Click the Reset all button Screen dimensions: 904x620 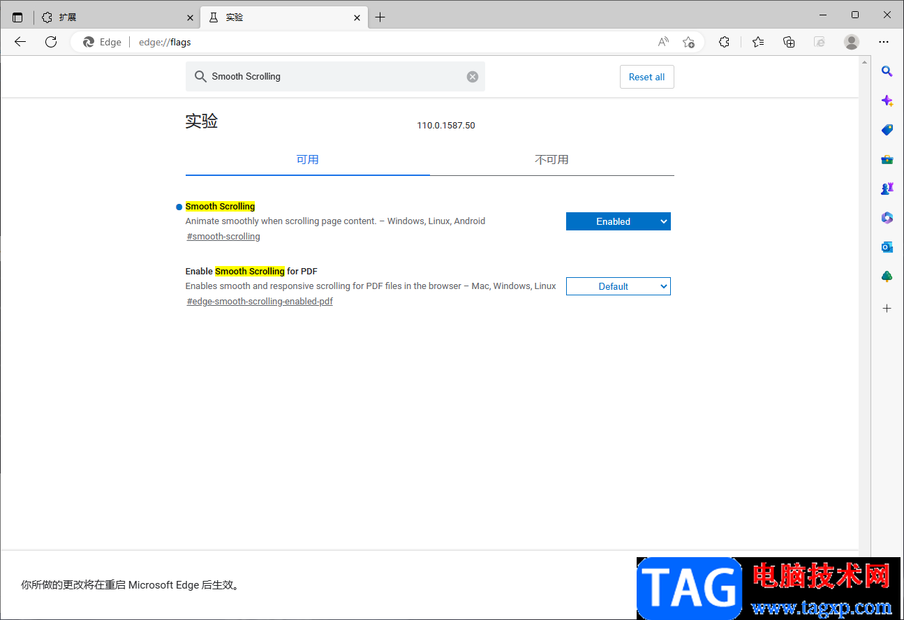646,77
